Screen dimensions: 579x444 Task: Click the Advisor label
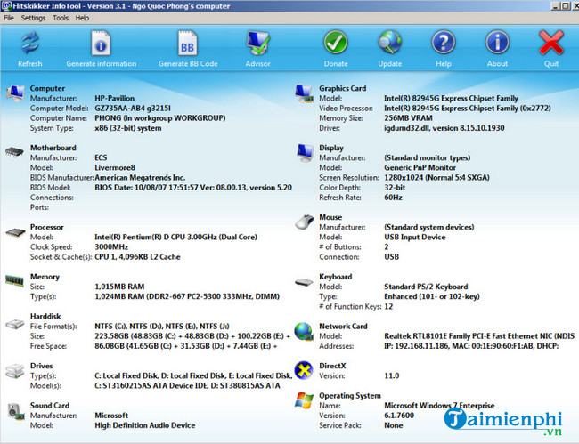257,63
